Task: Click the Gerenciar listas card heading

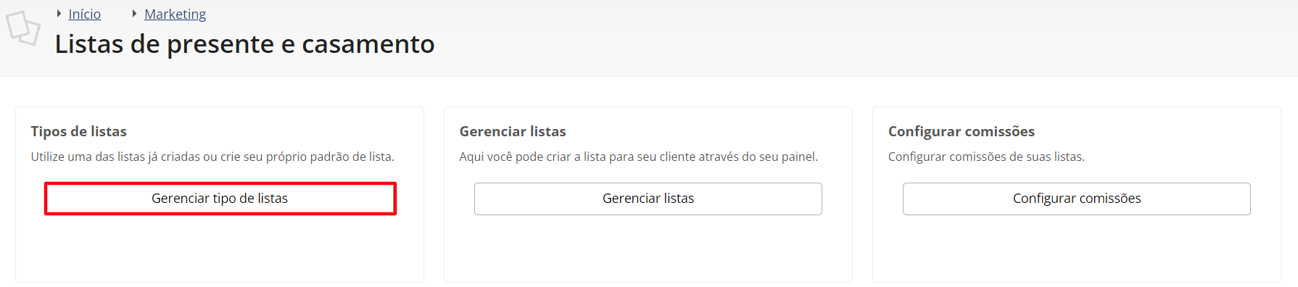Action: [x=512, y=131]
